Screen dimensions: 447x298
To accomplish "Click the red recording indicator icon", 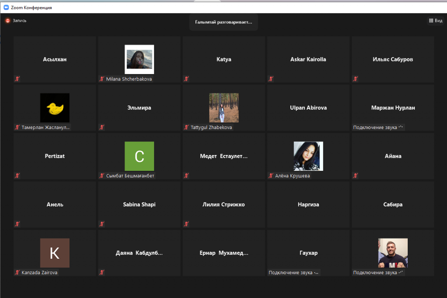I will 7,20.
